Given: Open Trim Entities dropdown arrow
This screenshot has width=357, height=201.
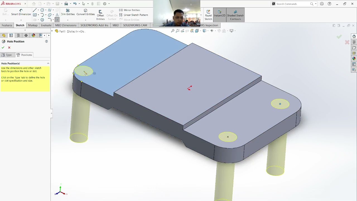Looking at the screenshot, I should point(68,20).
